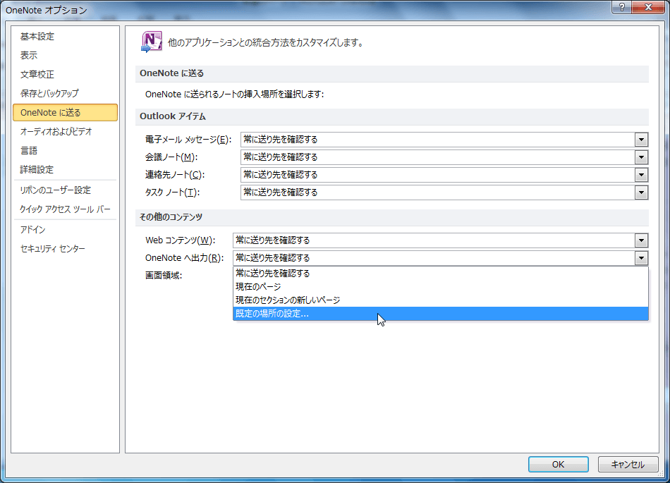This screenshot has width=670, height=483.
Task: Click the OneNote に送る section heading
Action: click(x=172, y=73)
